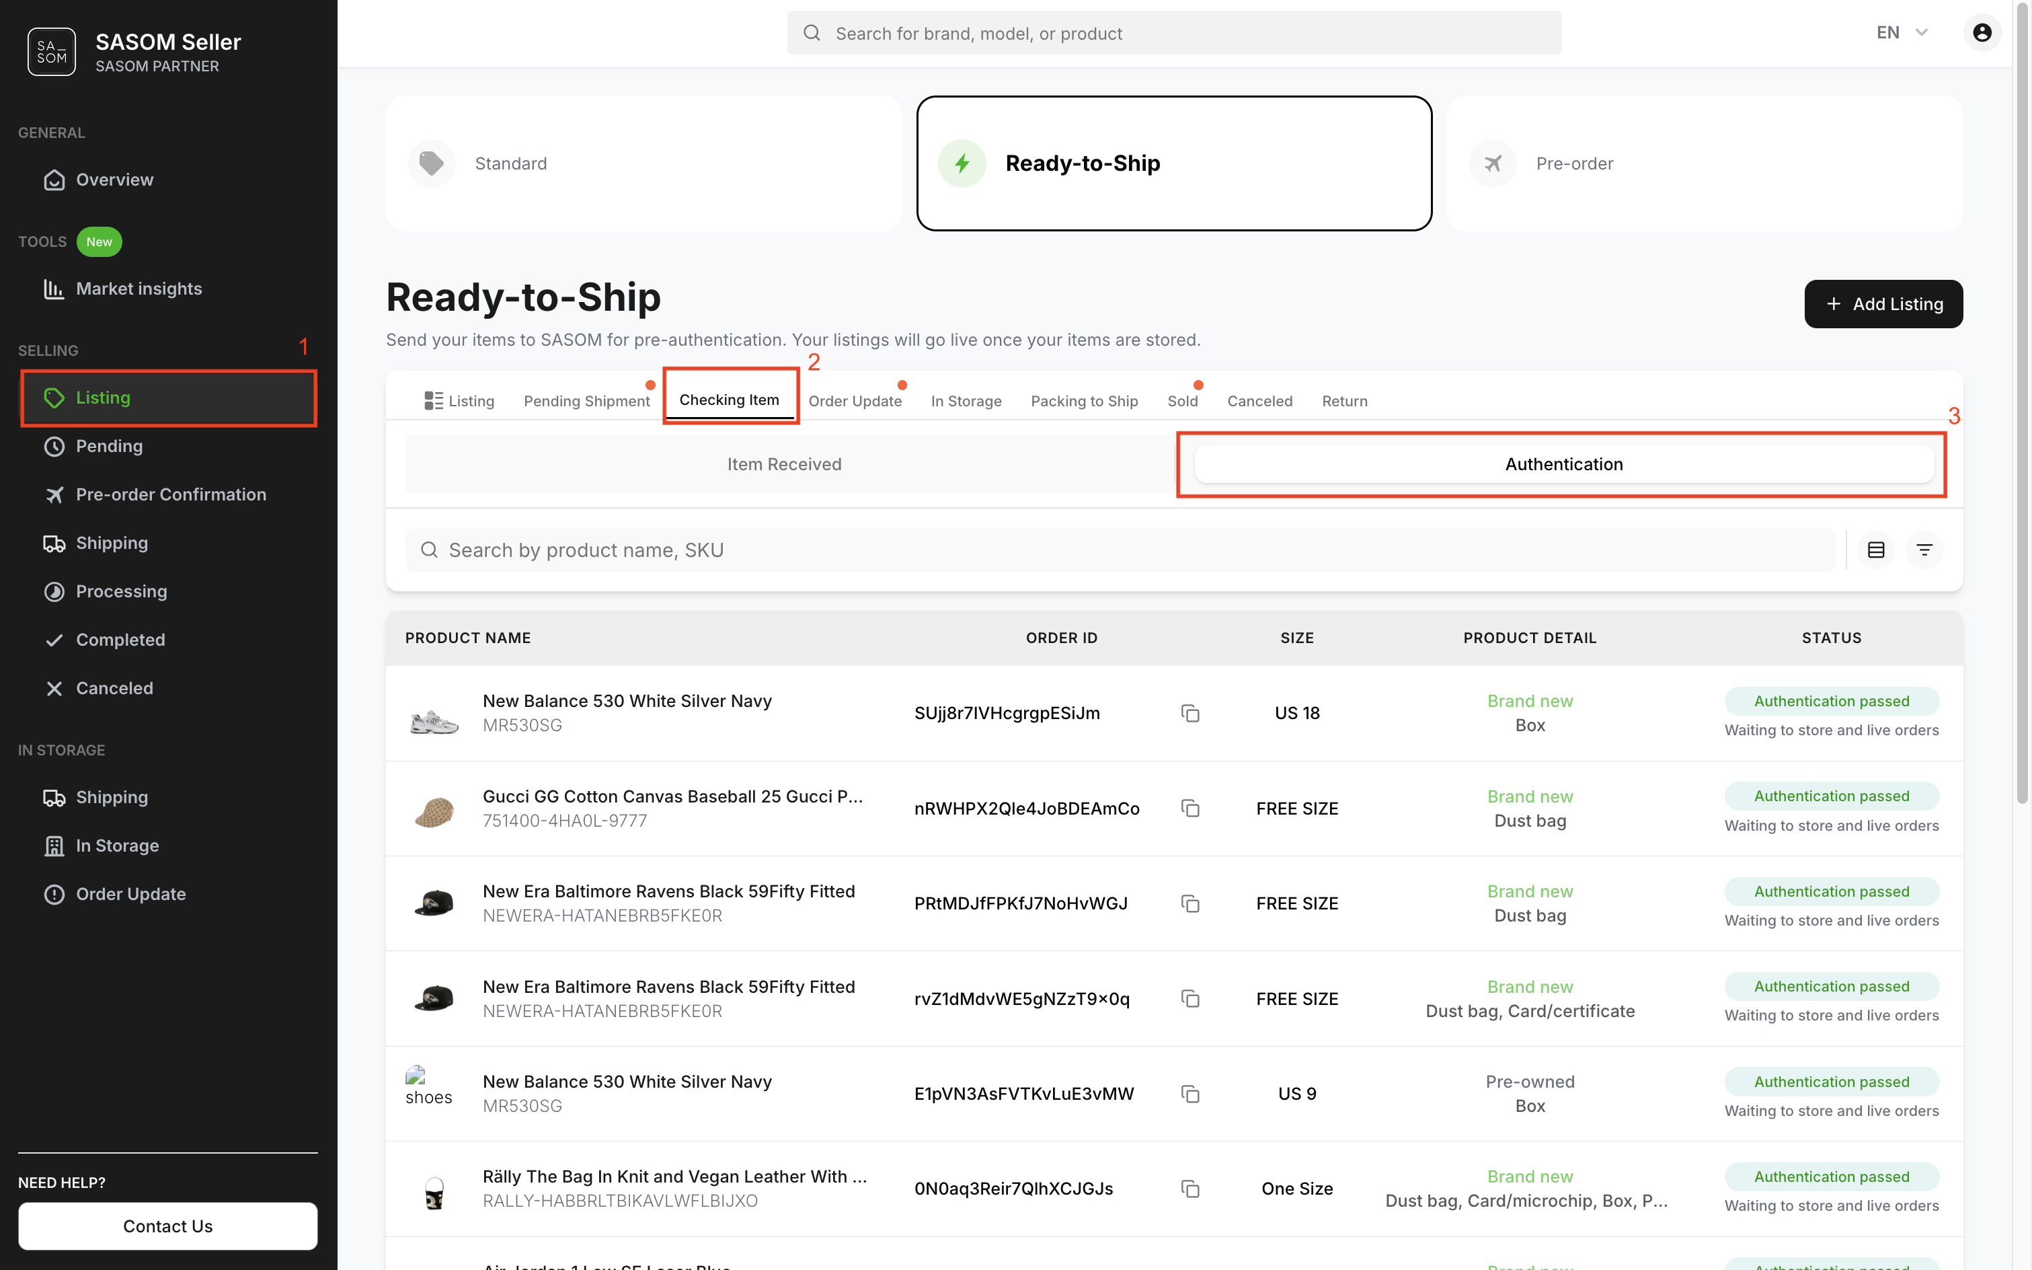Click the filter icon beside product search

point(1924,550)
